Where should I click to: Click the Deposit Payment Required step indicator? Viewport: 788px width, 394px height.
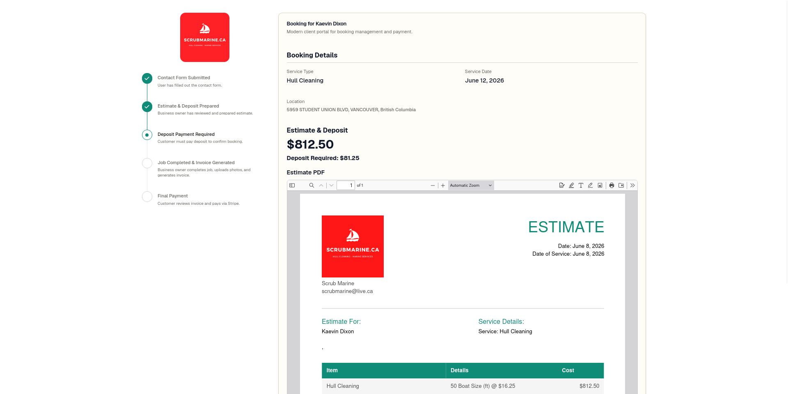[x=147, y=135]
